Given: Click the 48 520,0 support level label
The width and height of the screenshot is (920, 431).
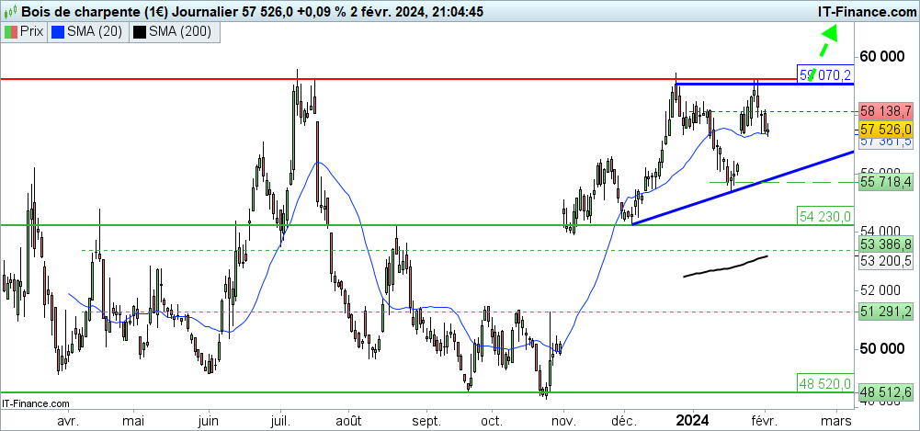Looking at the screenshot, I should coord(824,383).
